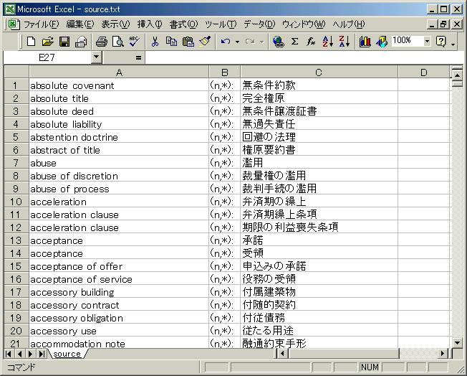Click the mail recipient icon beside Save
This screenshot has height=376, width=467.
[81, 42]
